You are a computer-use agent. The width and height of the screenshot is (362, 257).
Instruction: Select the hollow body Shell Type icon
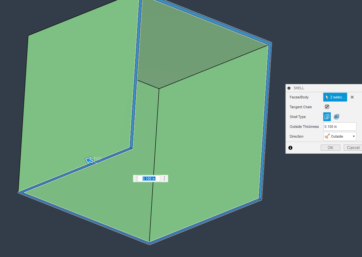(336, 116)
